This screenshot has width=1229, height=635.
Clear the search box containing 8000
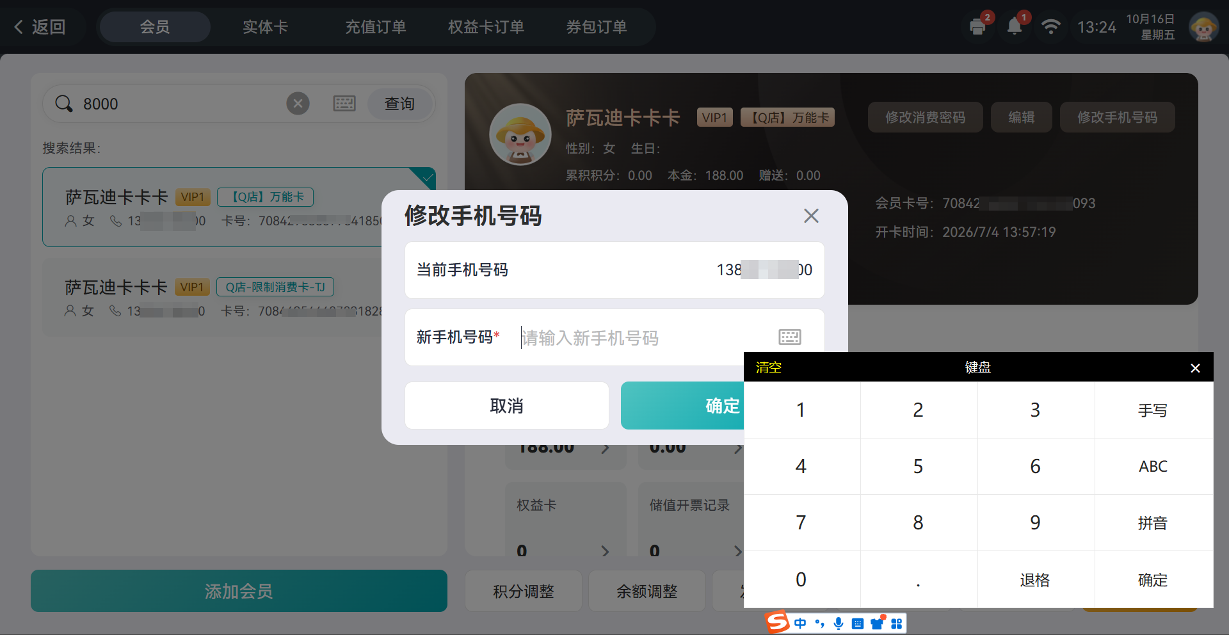pos(298,103)
